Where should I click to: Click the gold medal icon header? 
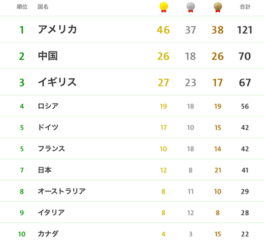coord(164,7)
